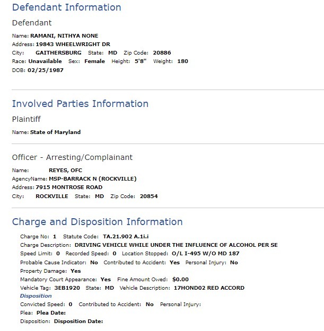Click the Defendant Information heading

pyautogui.click(x=67, y=7)
